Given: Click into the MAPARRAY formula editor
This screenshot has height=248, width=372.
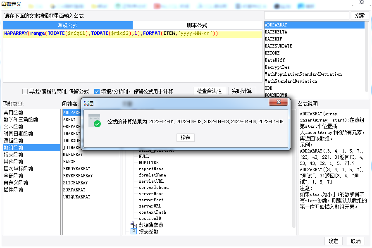Looking at the screenshot, I should point(132,56).
